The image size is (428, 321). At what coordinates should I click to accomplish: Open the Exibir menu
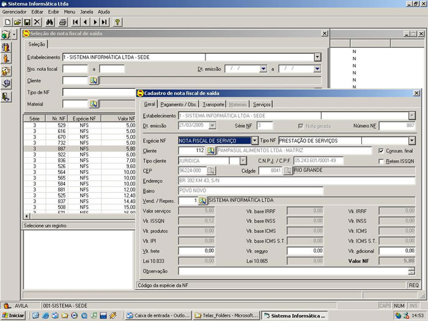54,12
